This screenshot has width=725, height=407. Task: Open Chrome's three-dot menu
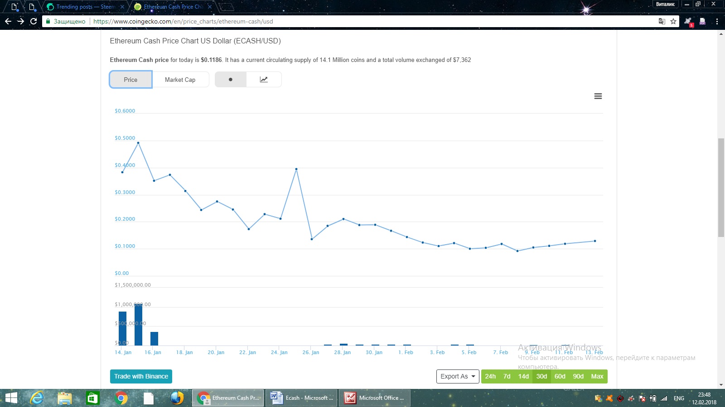717,21
